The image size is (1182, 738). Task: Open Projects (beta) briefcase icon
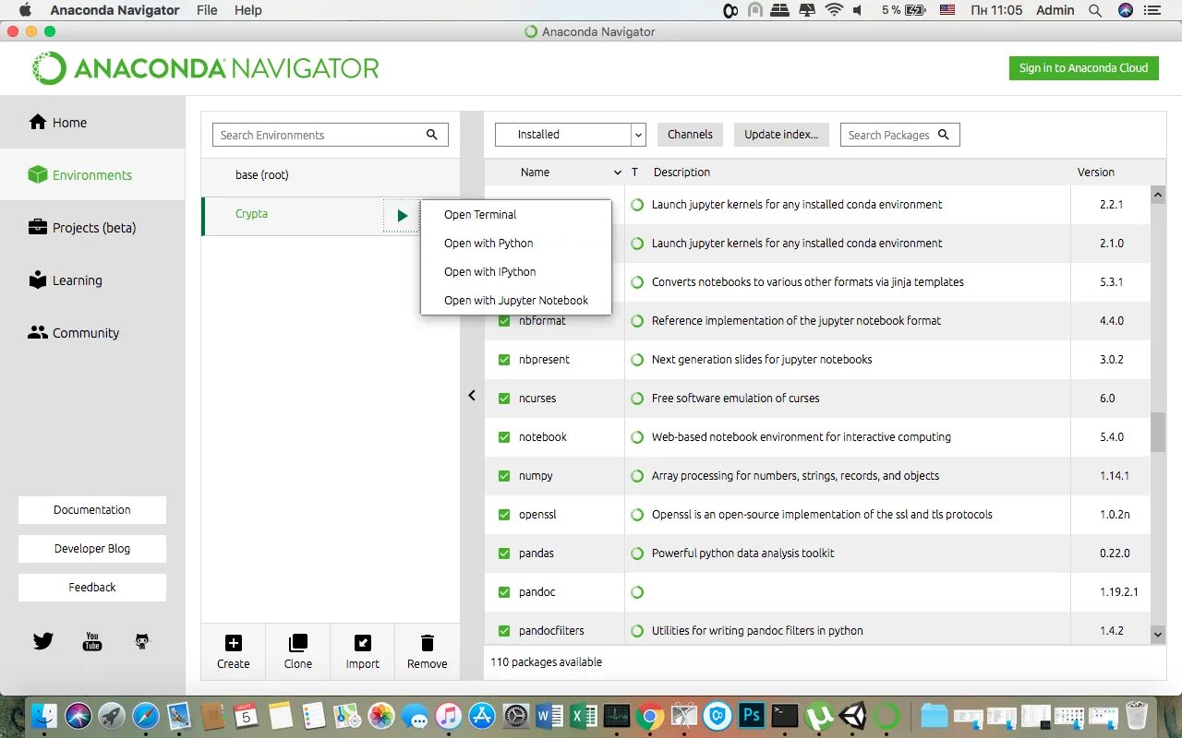click(37, 227)
